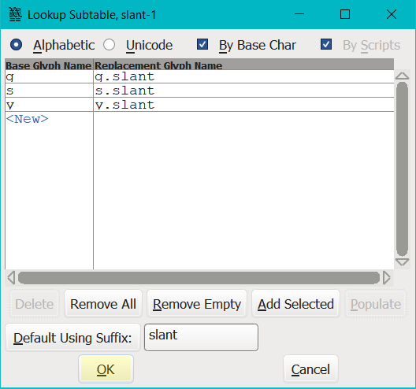Click the Default Using Suffix button
The image size is (416, 389).
(x=72, y=338)
